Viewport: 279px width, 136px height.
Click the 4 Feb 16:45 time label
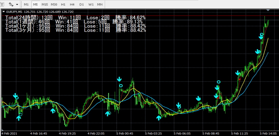tap(38, 133)
